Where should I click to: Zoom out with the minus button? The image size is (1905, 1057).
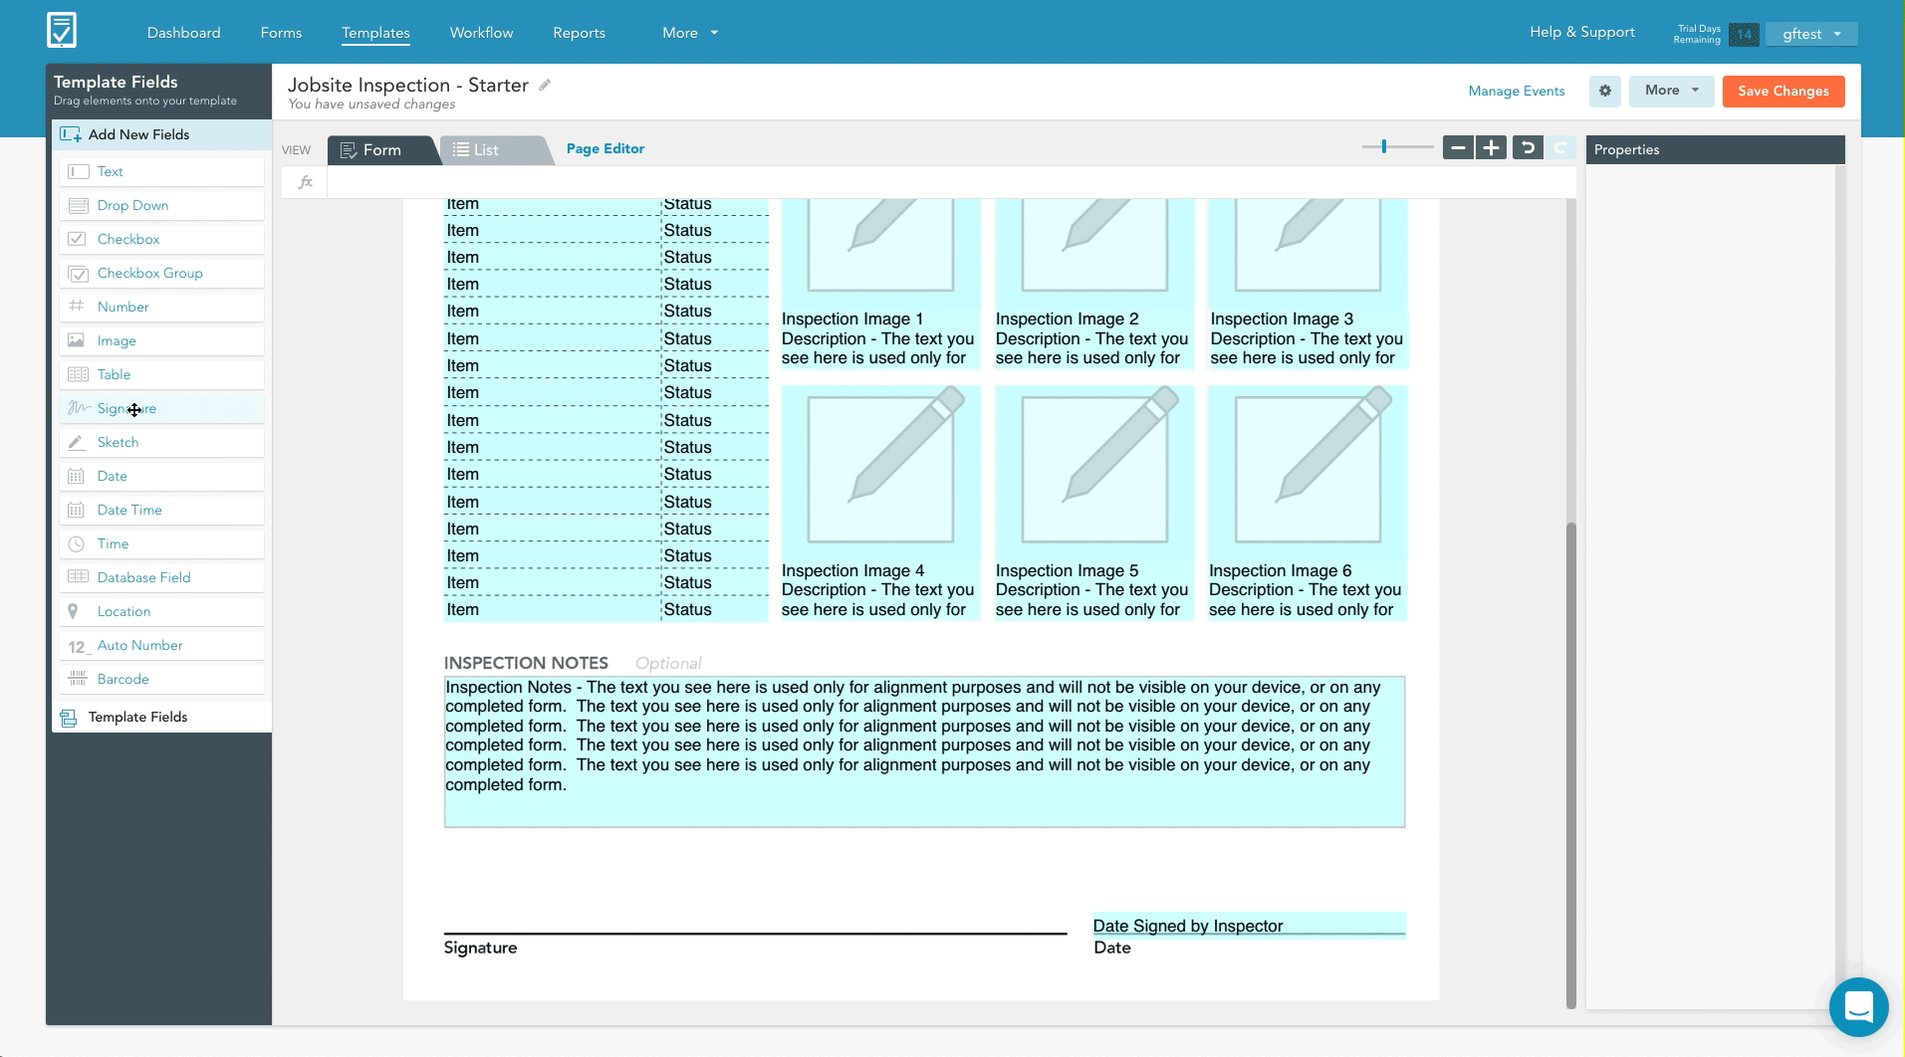(1458, 148)
